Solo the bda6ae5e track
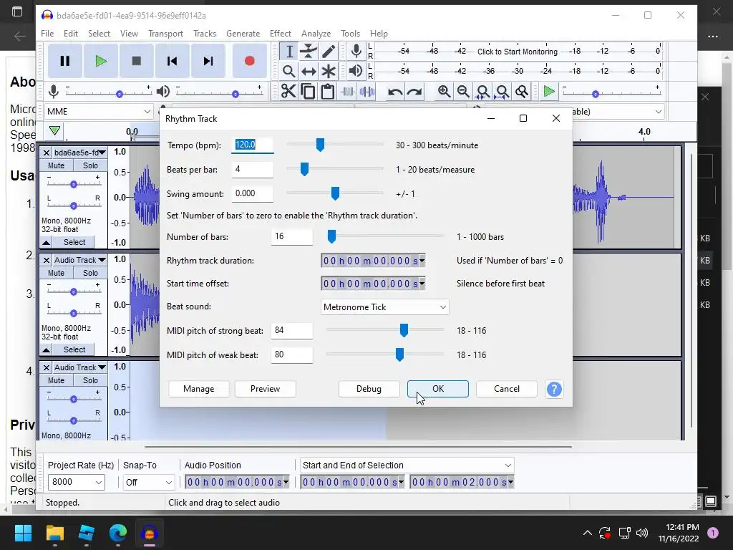Screen dimensions: 733x550 pyautogui.click(x=90, y=165)
